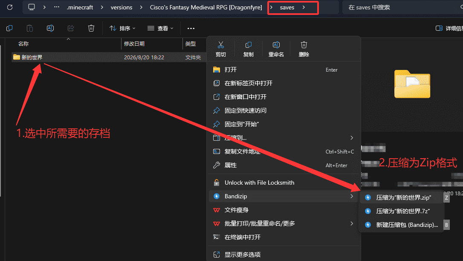Sort by the 名称 column header
Viewport: 463px width, 261px height.
(23, 43)
